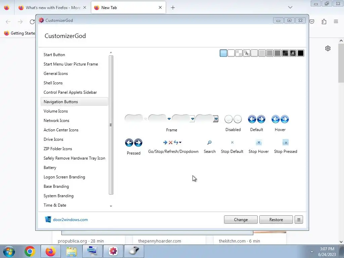Select Navigation Buttons category

click(x=74, y=101)
